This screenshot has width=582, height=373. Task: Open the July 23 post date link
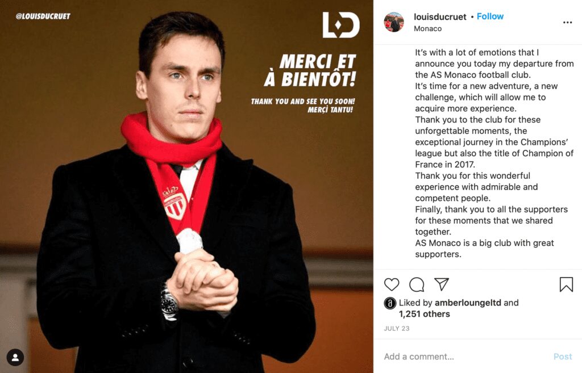[x=396, y=329]
